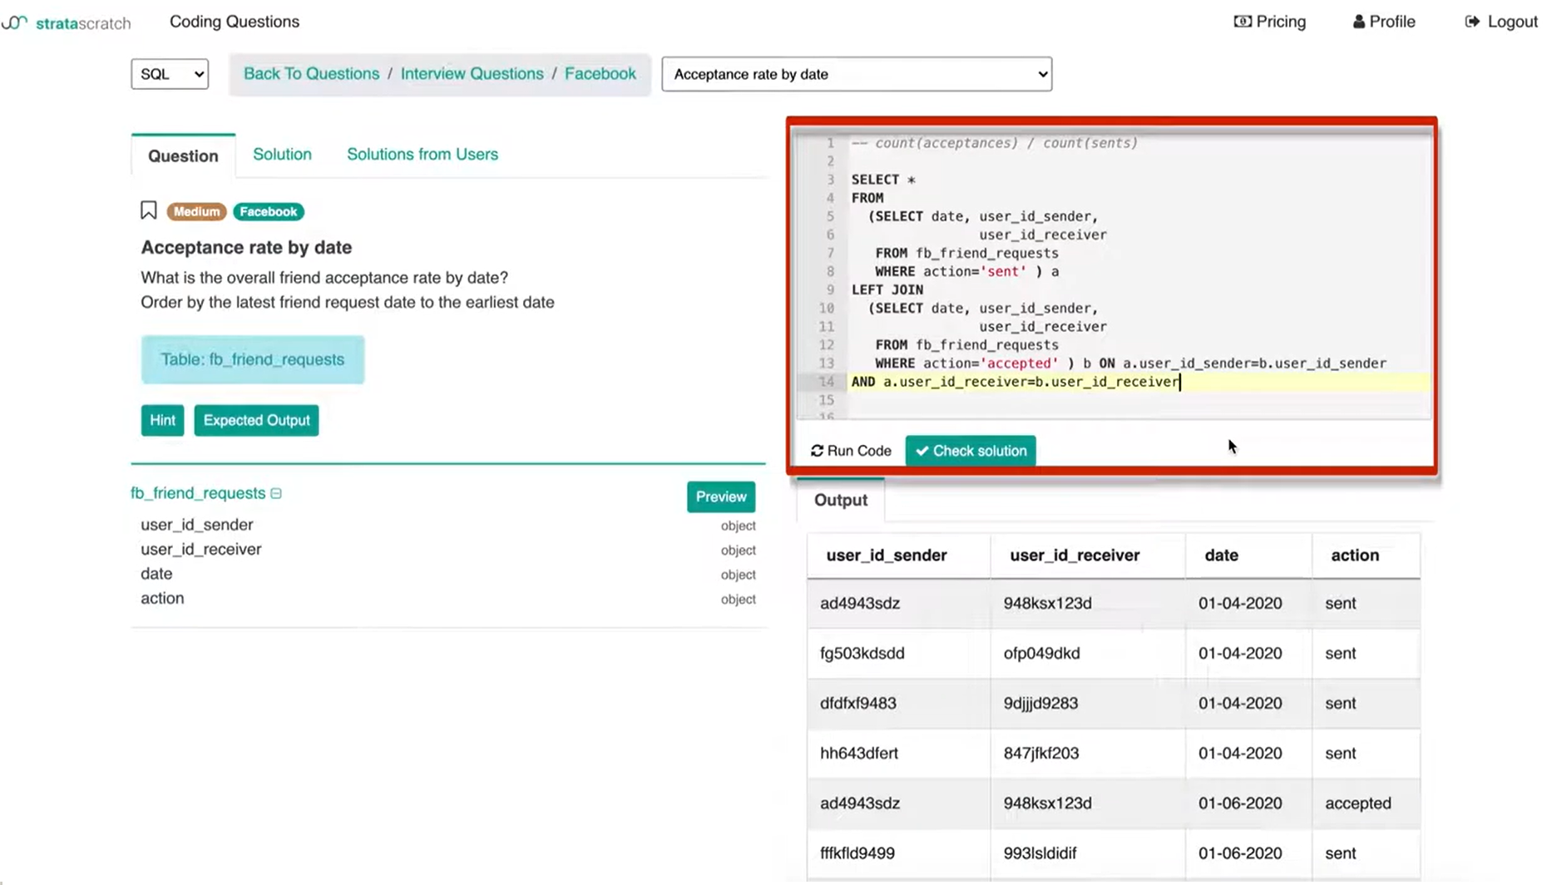This screenshot has height=885, width=1547.
Task: Open the Profile page
Action: coord(1384,22)
